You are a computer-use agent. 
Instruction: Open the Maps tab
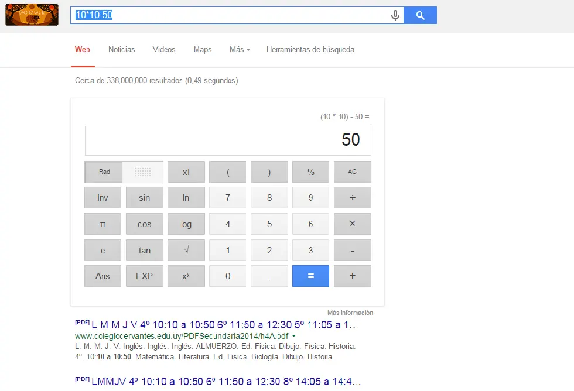[x=203, y=49]
